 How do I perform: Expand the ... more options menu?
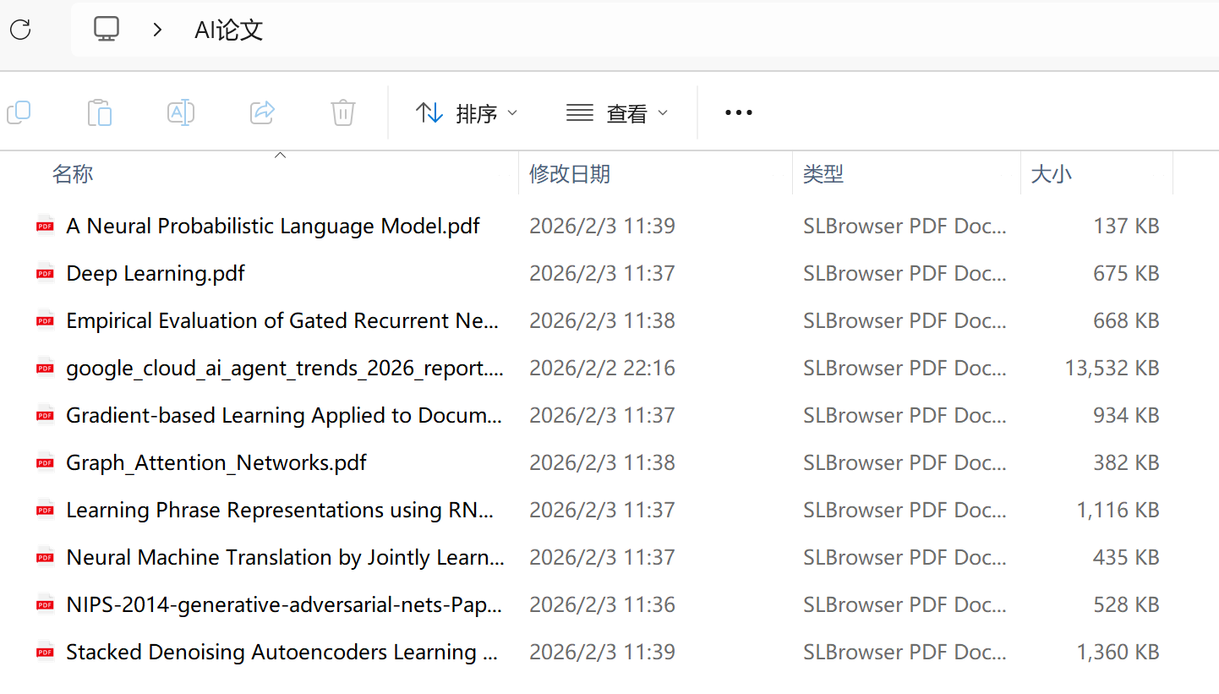(738, 112)
